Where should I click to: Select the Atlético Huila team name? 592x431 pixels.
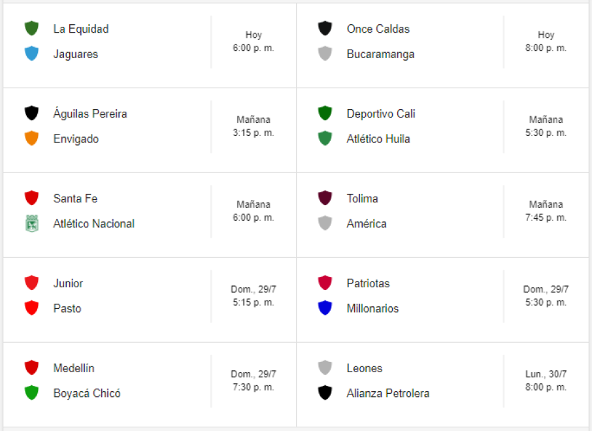(x=378, y=139)
